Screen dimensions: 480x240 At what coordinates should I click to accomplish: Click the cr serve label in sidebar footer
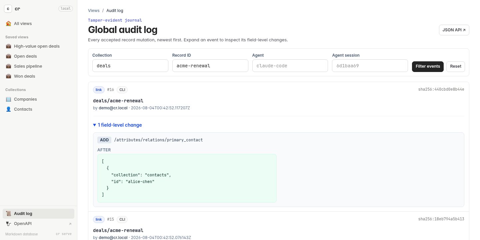(64, 234)
